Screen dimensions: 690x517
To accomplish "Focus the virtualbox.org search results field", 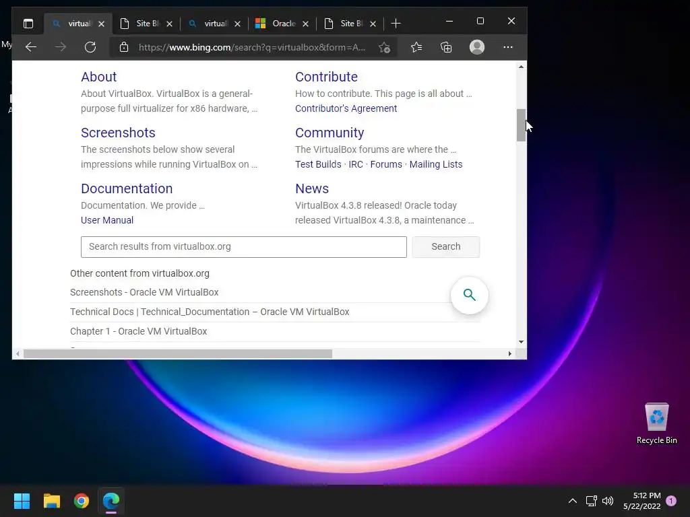I will tap(244, 246).
